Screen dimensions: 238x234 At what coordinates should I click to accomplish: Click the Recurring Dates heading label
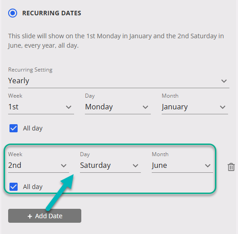(x=51, y=13)
